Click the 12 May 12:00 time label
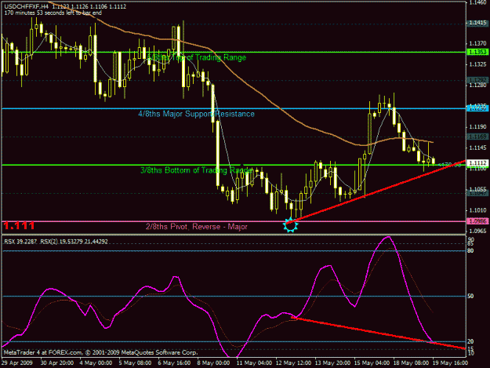The height and width of the screenshot is (368, 490). (x=293, y=363)
